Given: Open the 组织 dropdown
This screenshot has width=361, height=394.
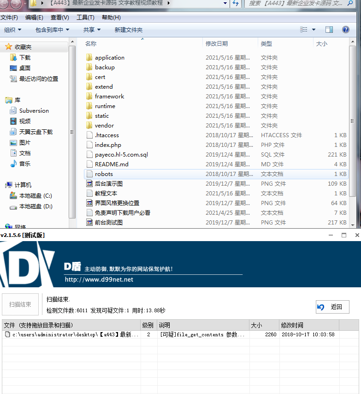Looking at the screenshot, I should 13,30.
